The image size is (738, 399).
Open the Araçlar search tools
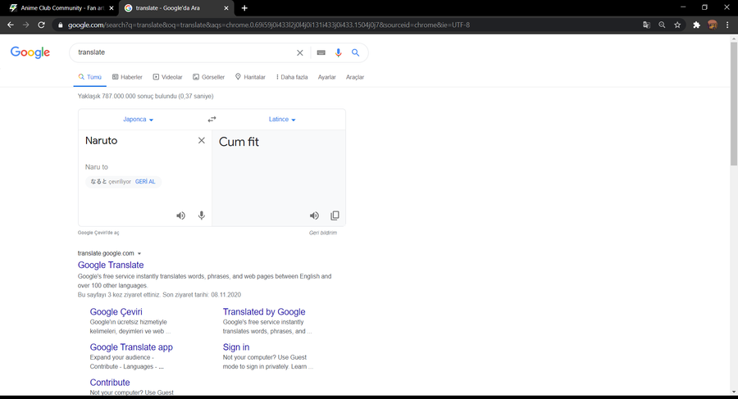pyautogui.click(x=355, y=77)
